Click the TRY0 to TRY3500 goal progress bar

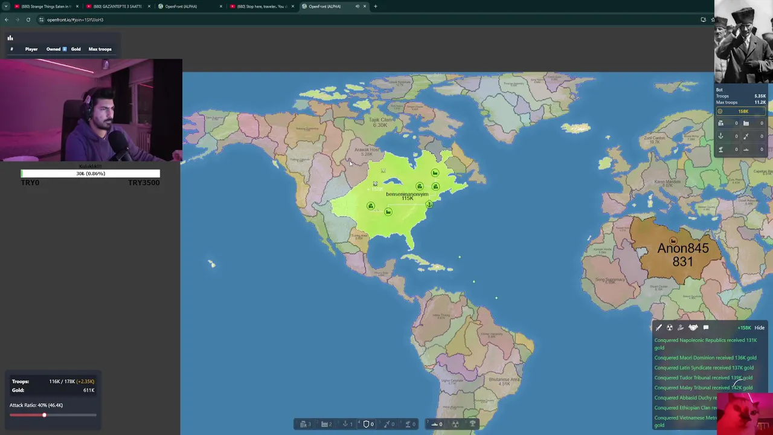coord(91,173)
